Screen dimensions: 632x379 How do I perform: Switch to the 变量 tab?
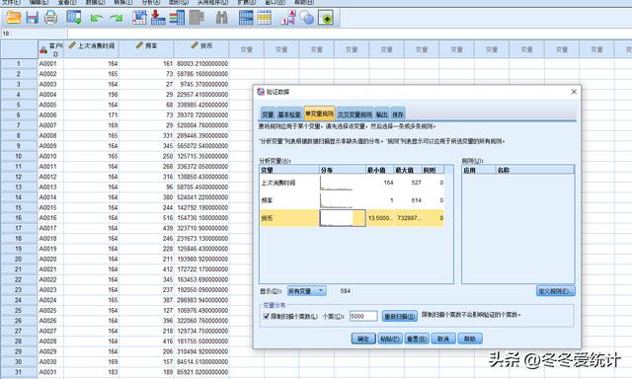coord(268,114)
